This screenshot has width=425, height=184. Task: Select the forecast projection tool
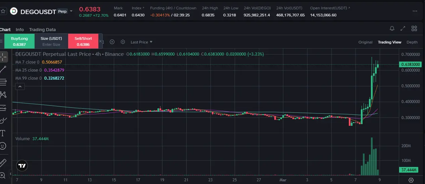click(x=3, y=108)
